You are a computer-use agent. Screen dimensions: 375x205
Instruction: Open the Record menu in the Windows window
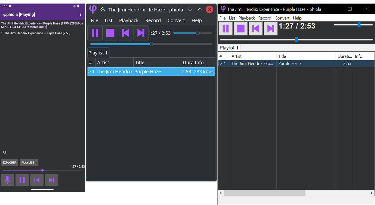click(265, 18)
